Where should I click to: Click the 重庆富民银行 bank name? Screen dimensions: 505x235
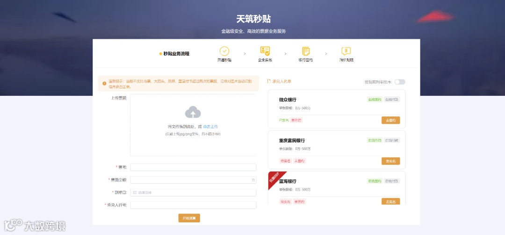(x=292, y=141)
